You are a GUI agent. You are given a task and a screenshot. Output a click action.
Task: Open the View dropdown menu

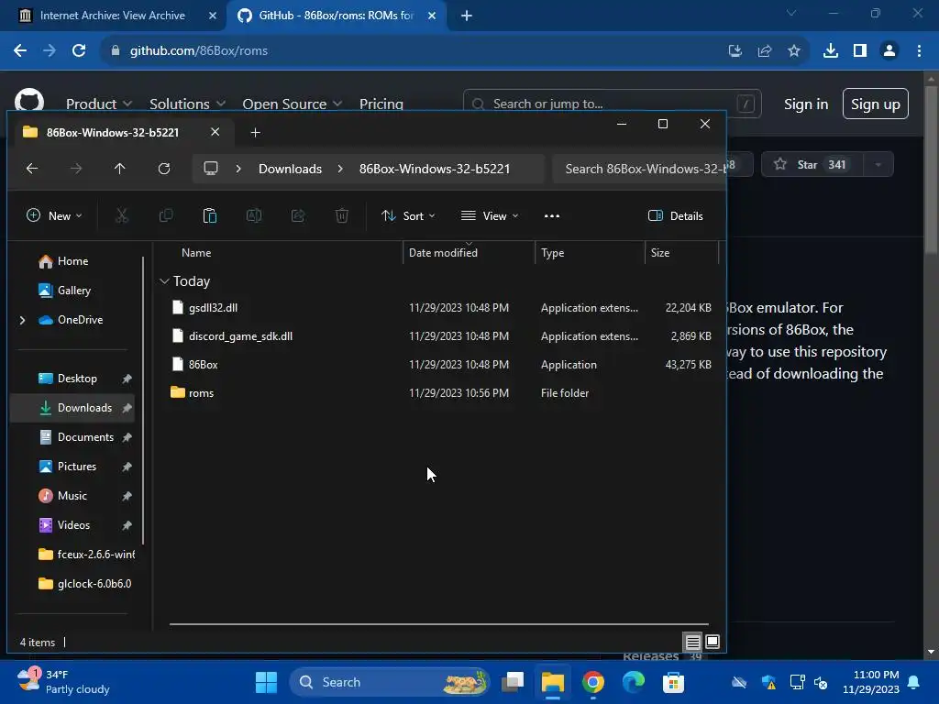490,216
